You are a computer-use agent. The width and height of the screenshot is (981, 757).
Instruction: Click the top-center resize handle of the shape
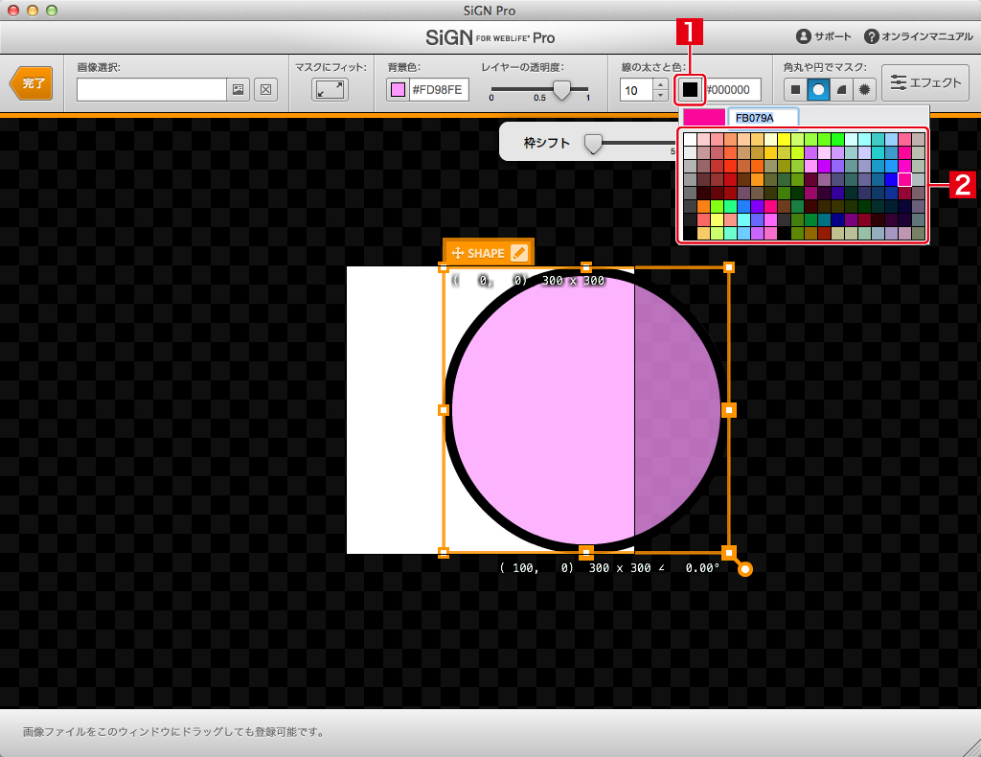pyautogui.click(x=585, y=267)
